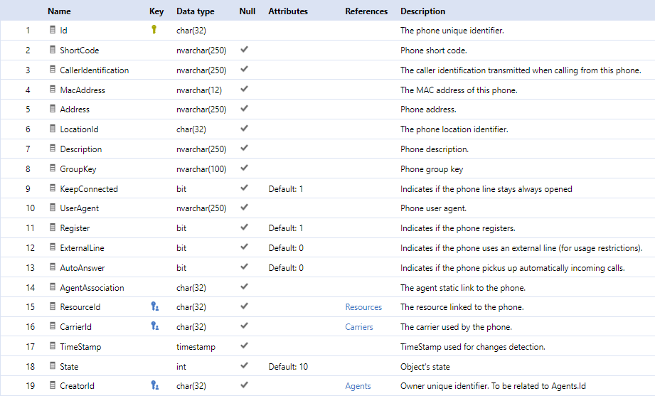Click the nvarchar(12) data type cell
Image resolution: width=655 pixels, height=396 pixels.
click(x=199, y=90)
